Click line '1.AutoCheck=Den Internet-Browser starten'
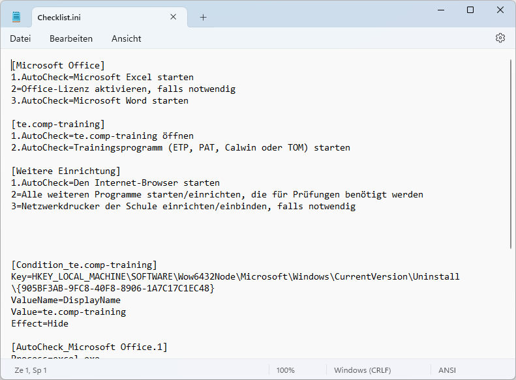Screen dimensions: 516x380 [115, 183]
